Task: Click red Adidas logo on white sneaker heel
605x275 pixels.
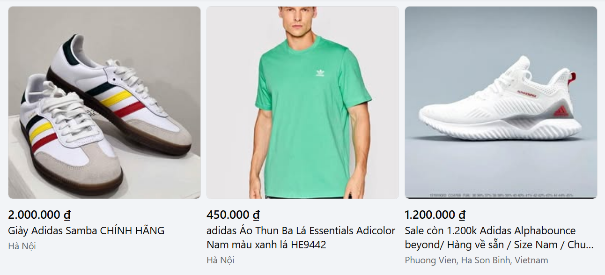Action: click(561, 111)
